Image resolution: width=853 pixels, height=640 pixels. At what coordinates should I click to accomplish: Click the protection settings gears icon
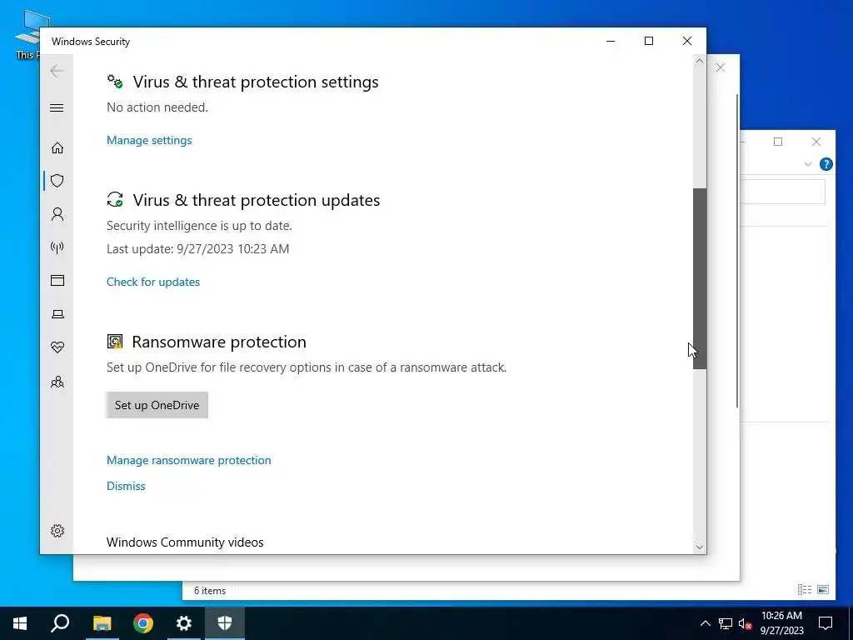point(115,82)
